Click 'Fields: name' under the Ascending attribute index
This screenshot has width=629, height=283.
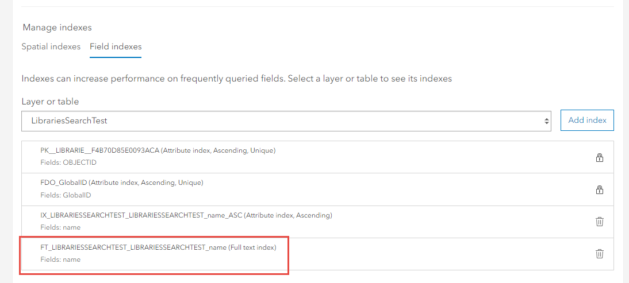point(60,227)
